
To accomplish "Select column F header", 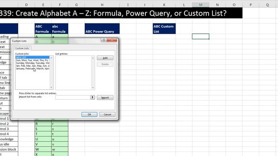I will 60,5.
